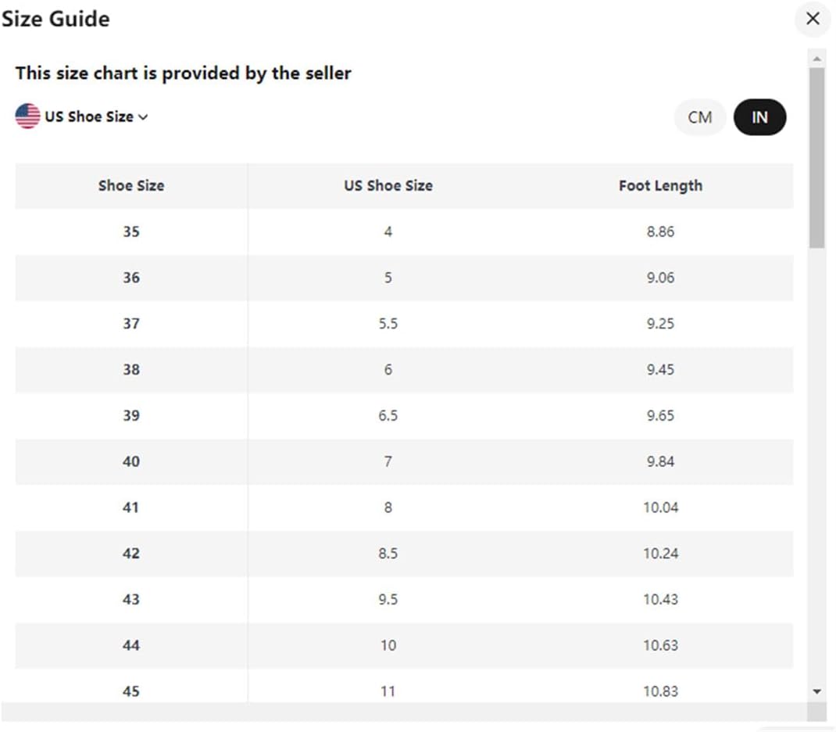This screenshot has height=732, width=836.
Task: Close the Size Guide dialog
Action: 813,19
